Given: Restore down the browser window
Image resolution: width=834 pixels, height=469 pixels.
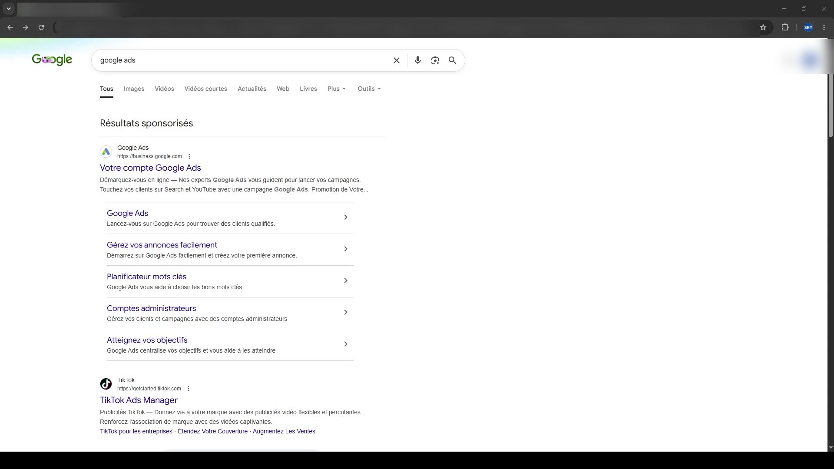Looking at the screenshot, I should tap(804, 9).
